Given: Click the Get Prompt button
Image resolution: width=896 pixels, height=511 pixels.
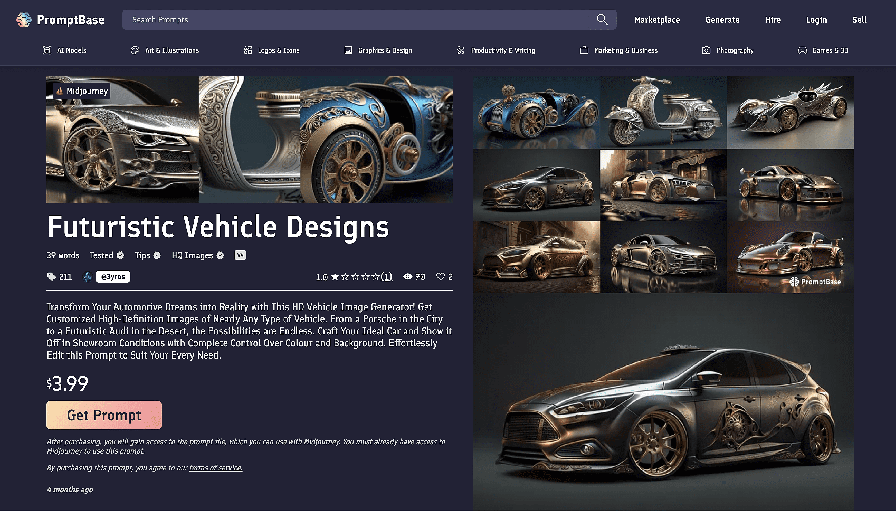Looking at the screenshot, I should [104, 415].
